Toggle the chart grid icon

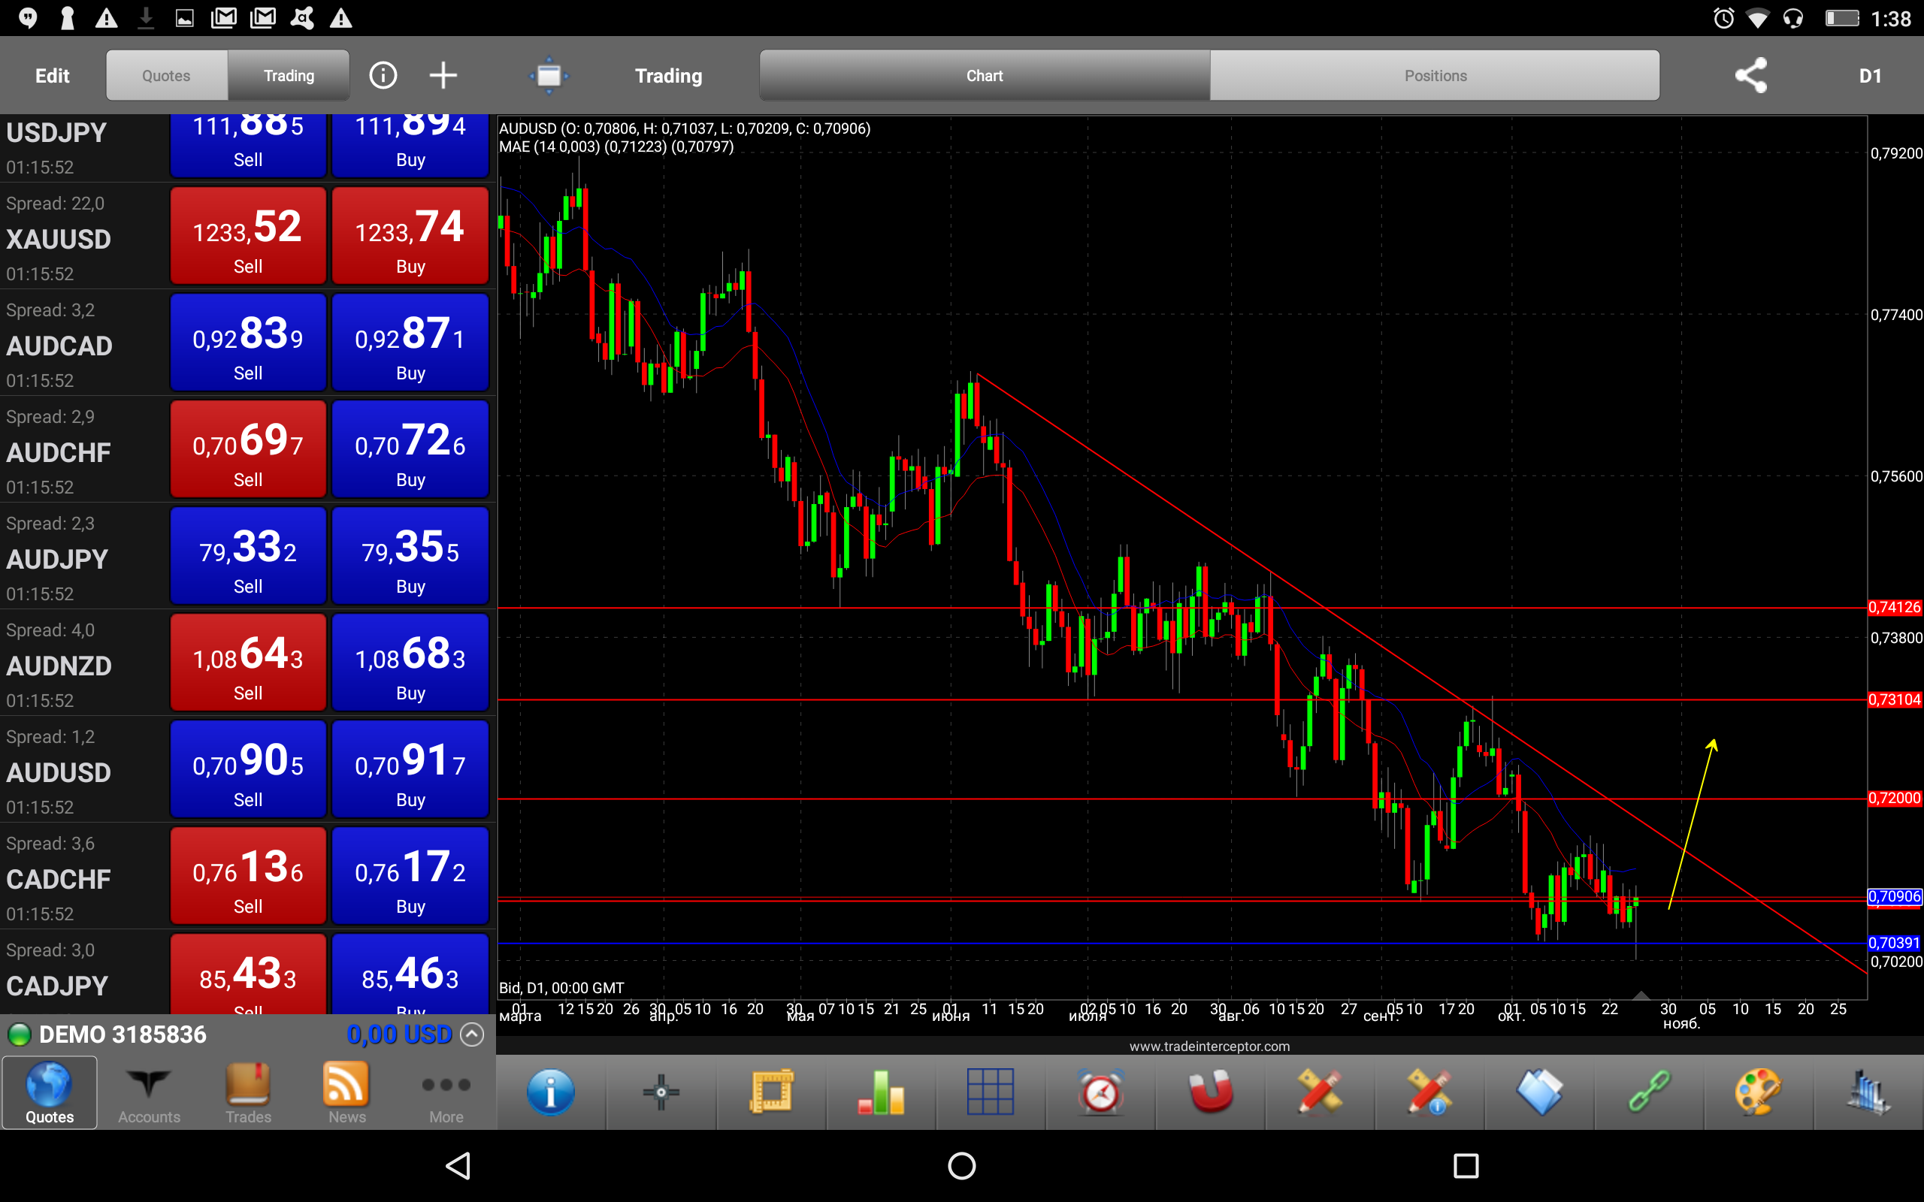coord(991,1092)
